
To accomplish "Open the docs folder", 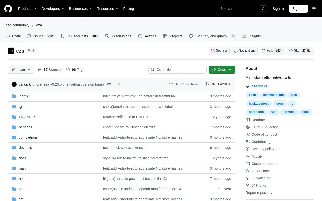I will pyautogui.click(x=22, y=158).
